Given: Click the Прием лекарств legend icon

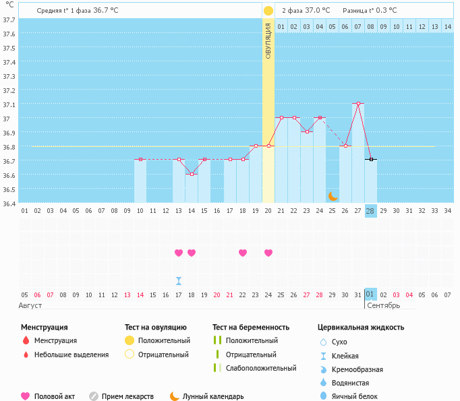Looking at the screenshot, I should (94, 396).
